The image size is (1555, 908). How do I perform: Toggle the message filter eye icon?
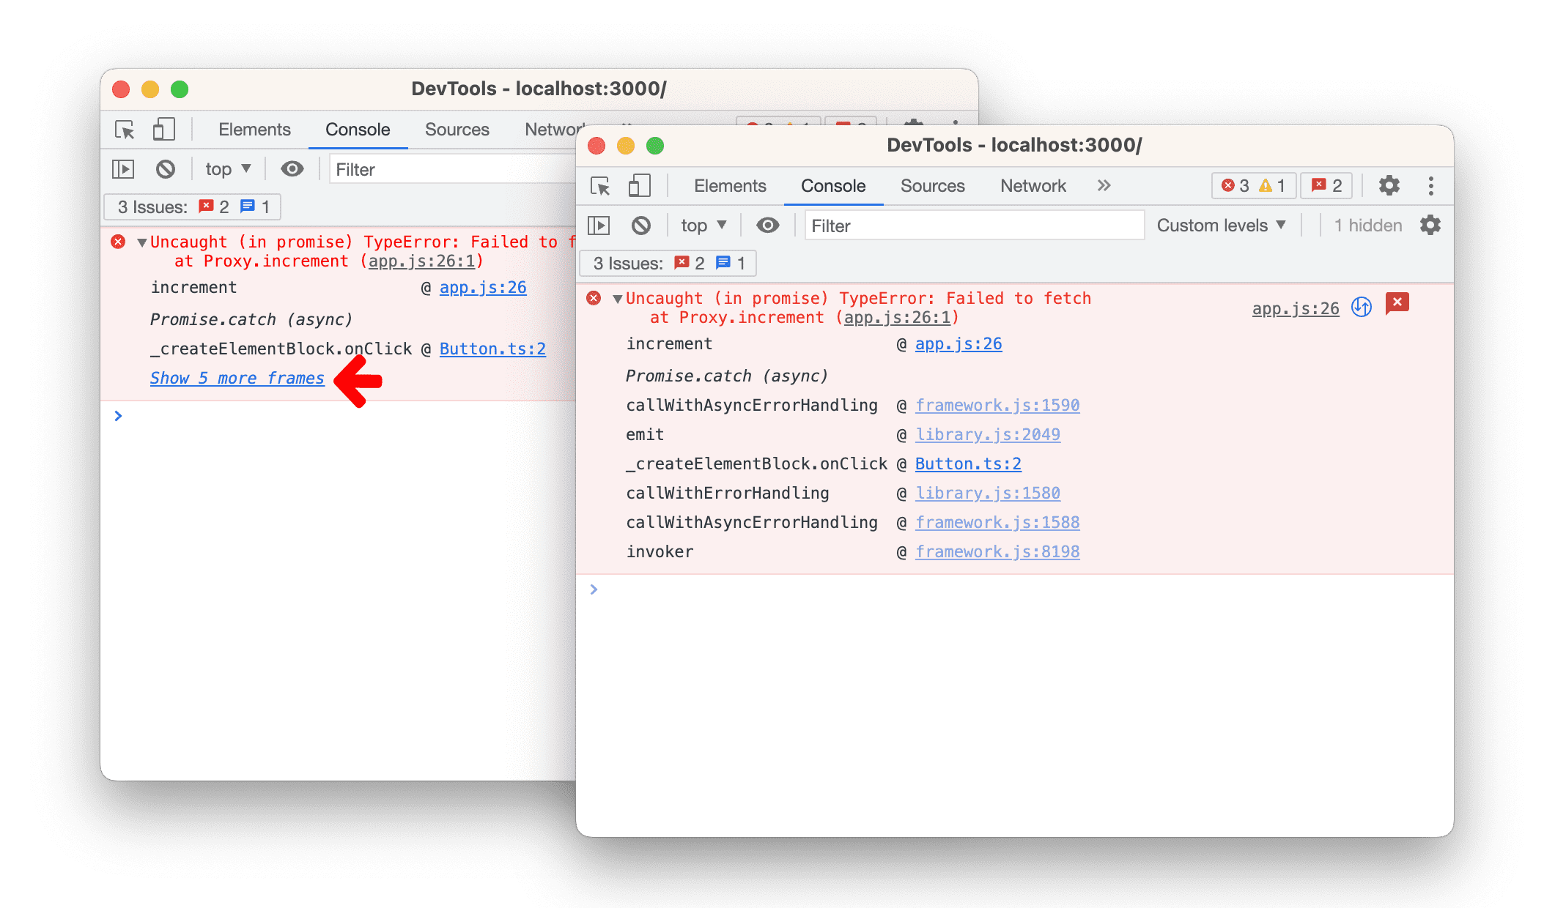click(x=769, y=225)
